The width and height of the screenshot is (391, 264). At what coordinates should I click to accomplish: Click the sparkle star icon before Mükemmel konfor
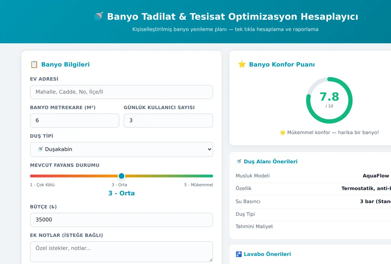pos(282,133)
